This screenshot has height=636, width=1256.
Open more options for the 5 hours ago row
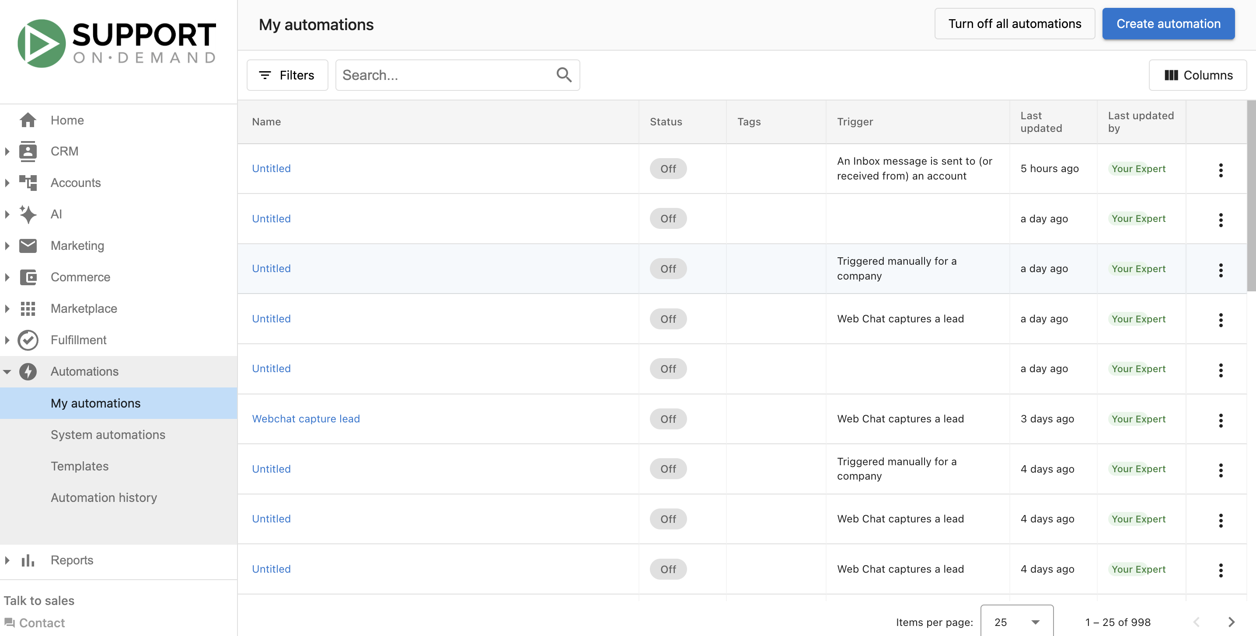1221,170
